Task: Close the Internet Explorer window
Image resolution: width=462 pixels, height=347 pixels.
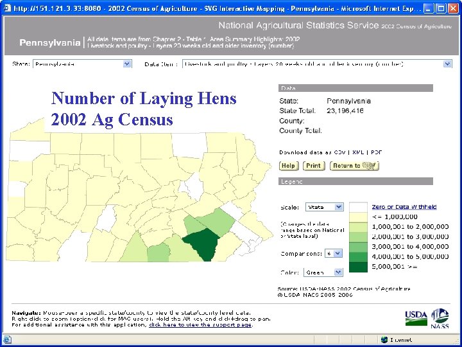Action: coord(453,8)
